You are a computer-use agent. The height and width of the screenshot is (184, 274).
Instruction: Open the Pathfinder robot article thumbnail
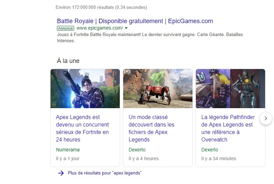click(230, 88)
